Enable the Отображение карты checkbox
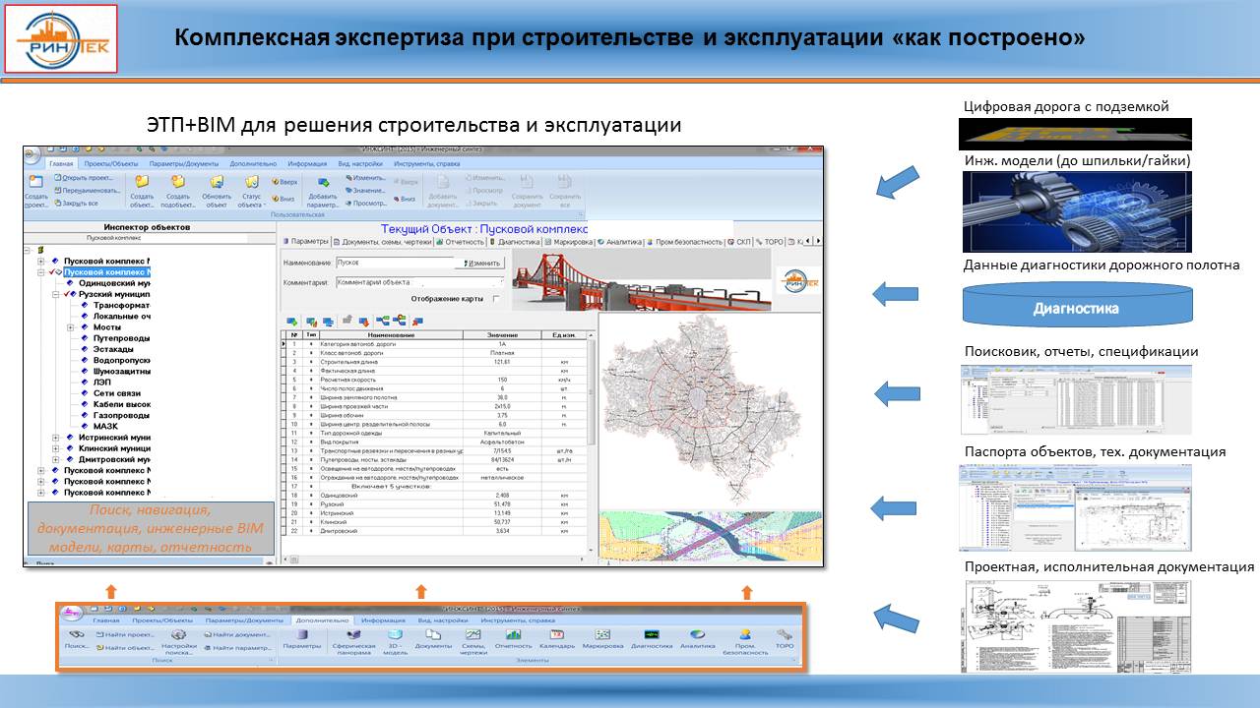 pos(496,299)
